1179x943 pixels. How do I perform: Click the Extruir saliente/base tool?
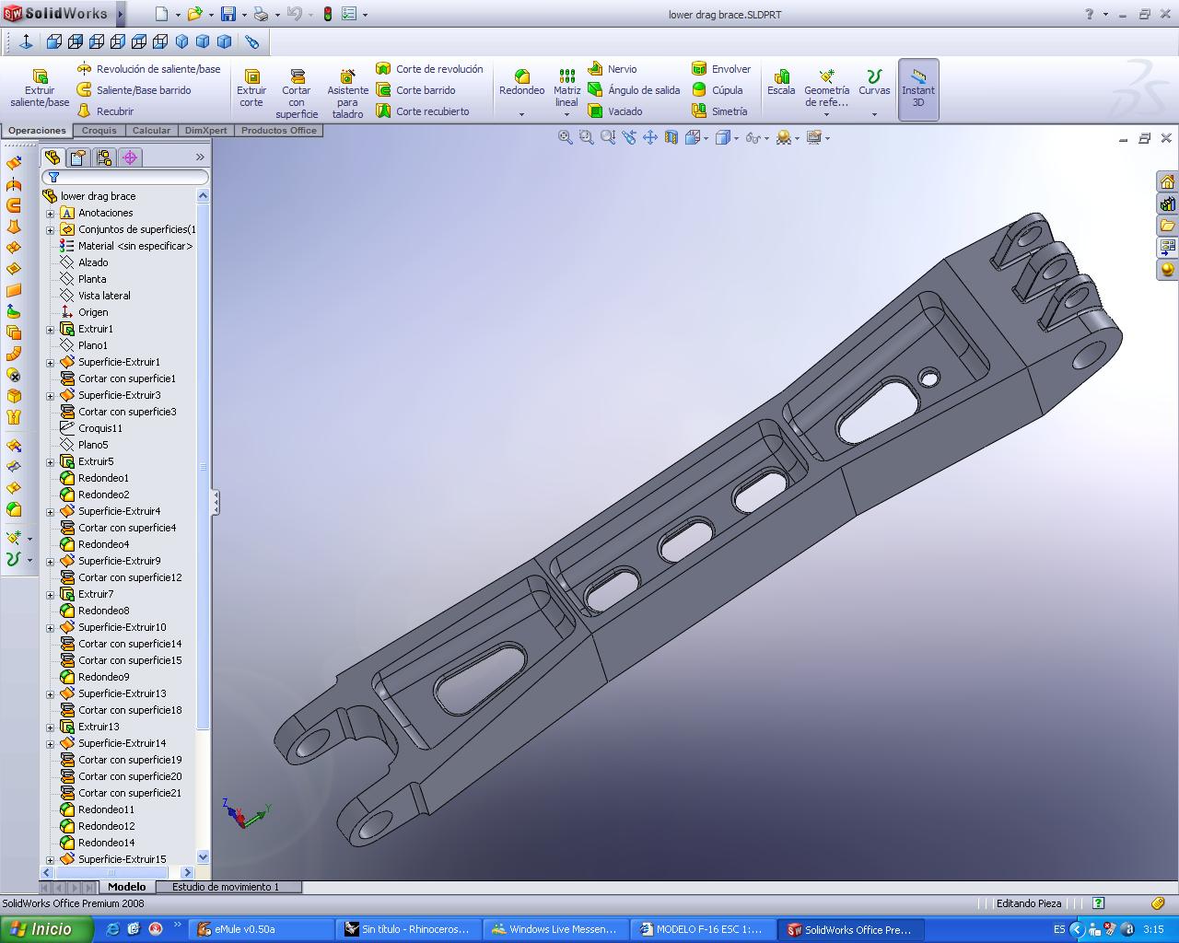tap(40, 88)
